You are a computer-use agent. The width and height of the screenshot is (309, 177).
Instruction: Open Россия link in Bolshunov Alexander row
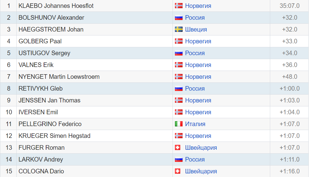pyautogui.click(x=195, y=18)
